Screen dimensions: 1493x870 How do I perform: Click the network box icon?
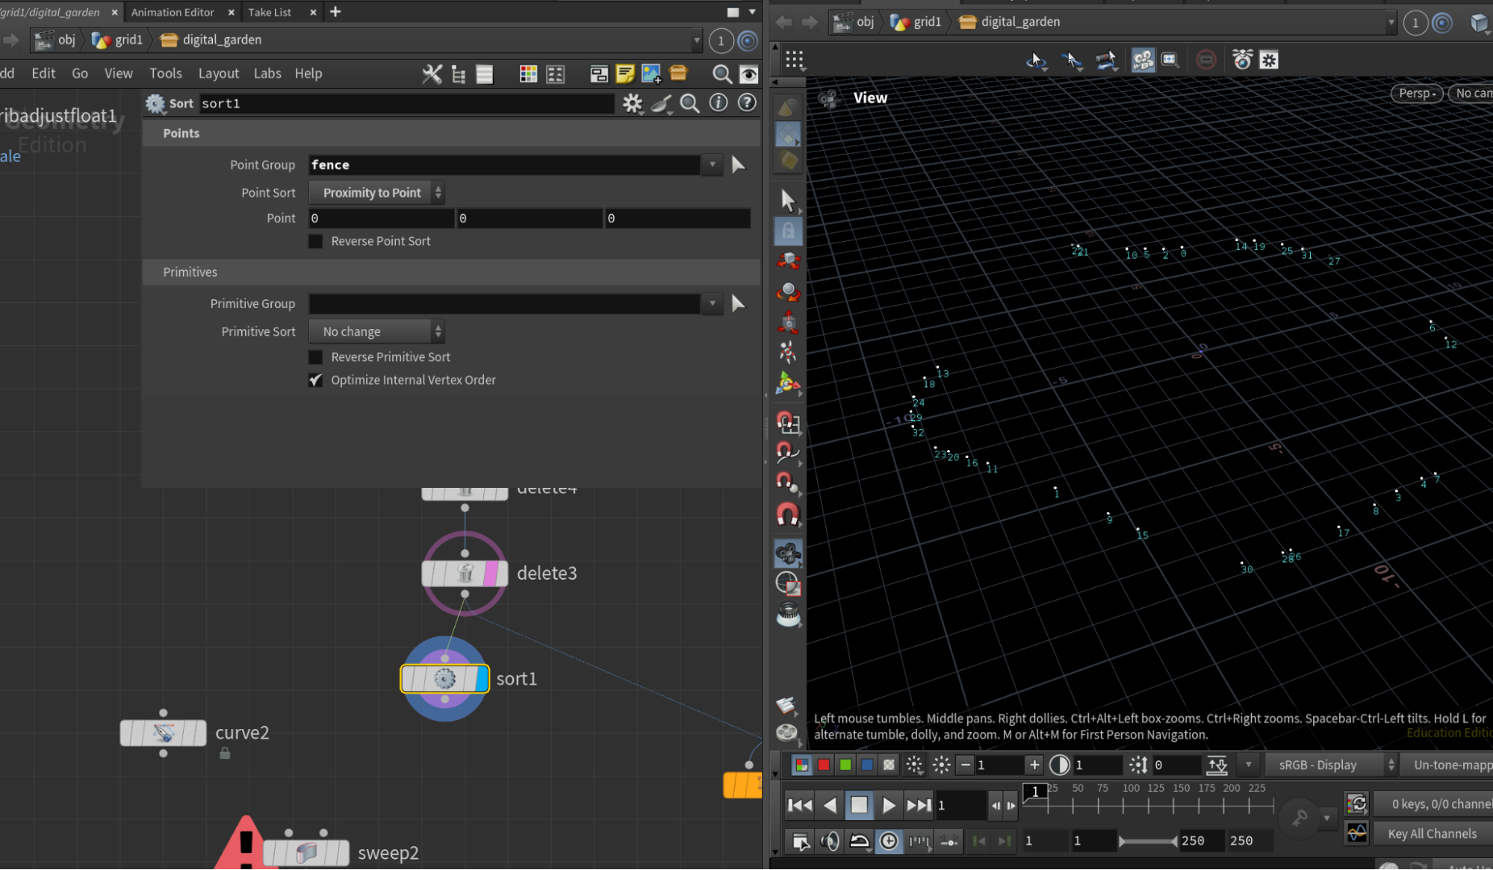599,74
